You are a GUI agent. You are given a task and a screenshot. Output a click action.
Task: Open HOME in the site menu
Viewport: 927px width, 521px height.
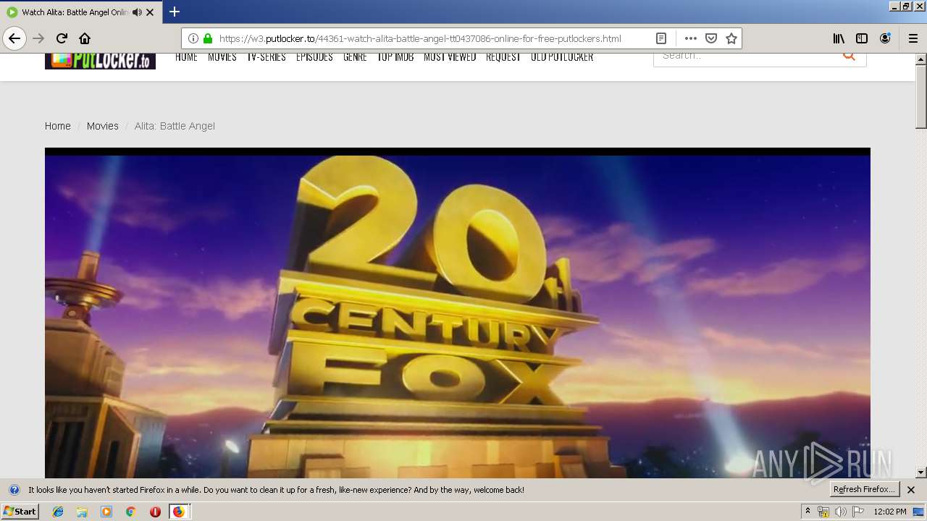click(x=186, y=57)
